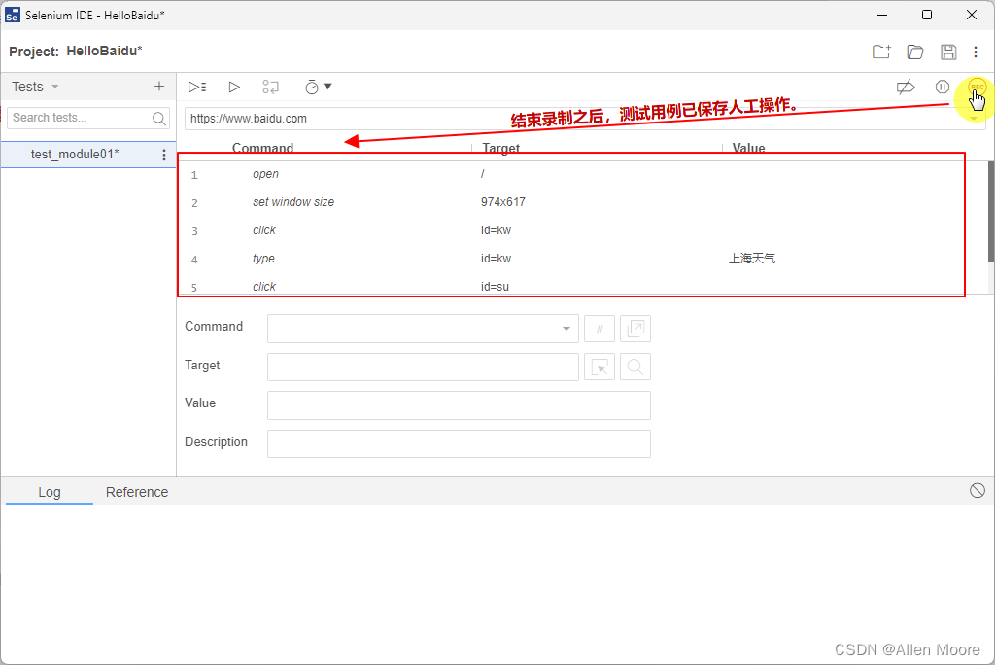Viewport: 995px width, 665px height.
Task: Edit the base URL field
Action: point(584,119)
